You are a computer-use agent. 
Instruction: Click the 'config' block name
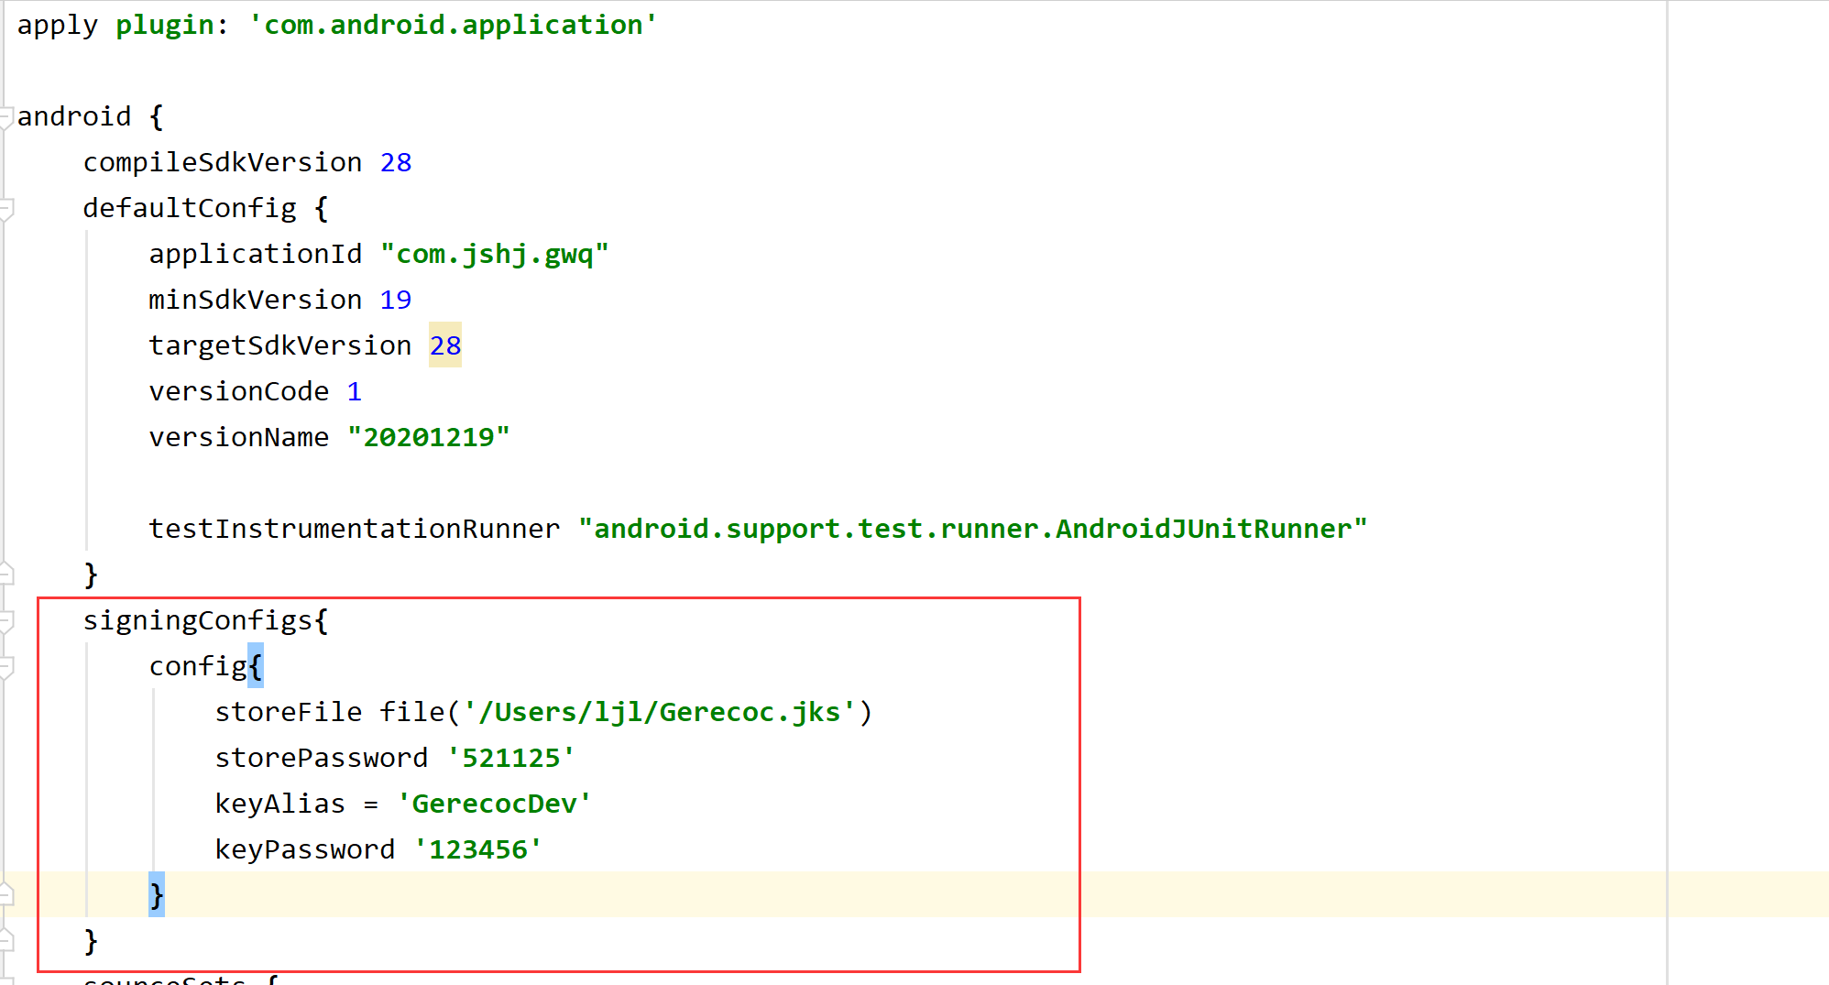pos(198,667)
